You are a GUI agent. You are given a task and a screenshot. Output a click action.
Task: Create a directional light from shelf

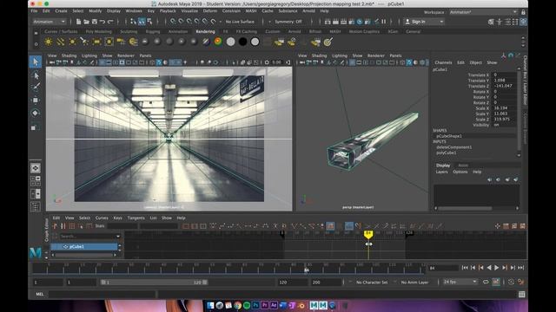61,42
